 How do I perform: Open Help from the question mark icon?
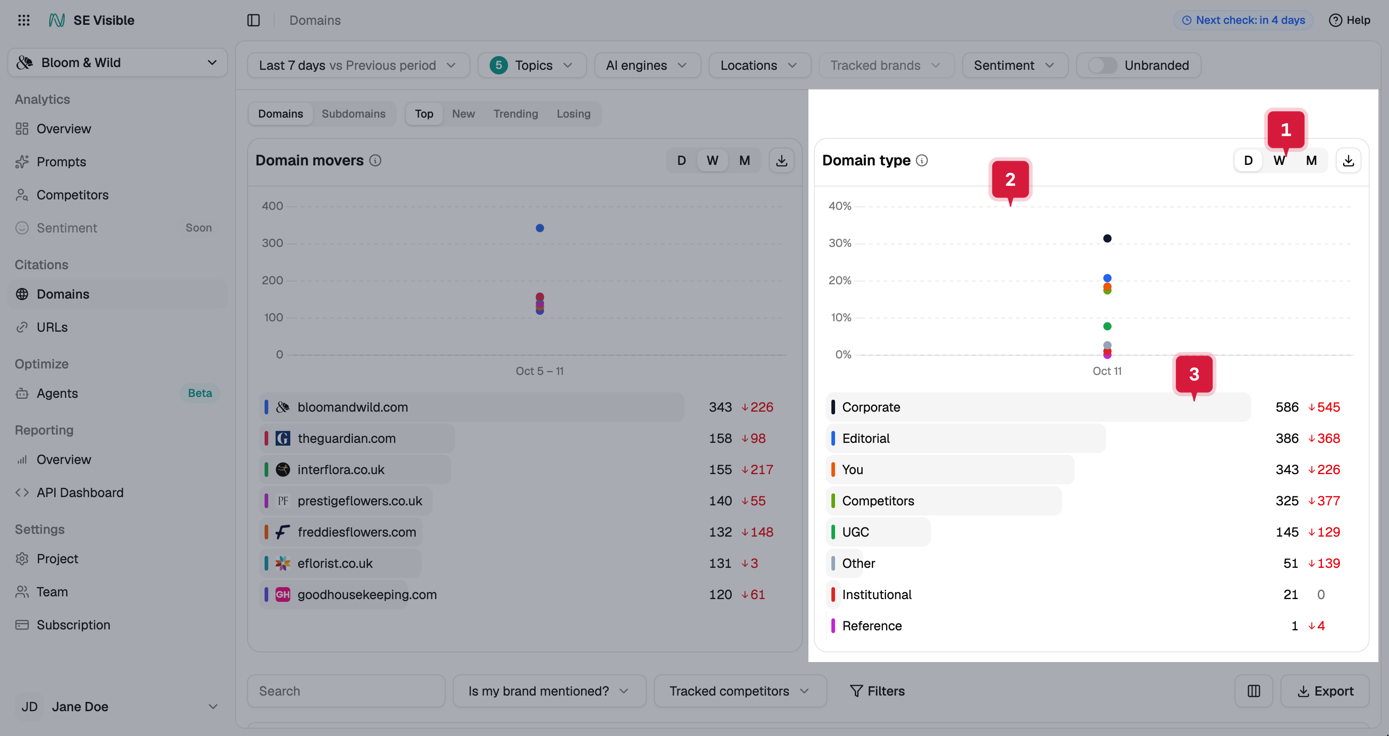pos(1335,21)
